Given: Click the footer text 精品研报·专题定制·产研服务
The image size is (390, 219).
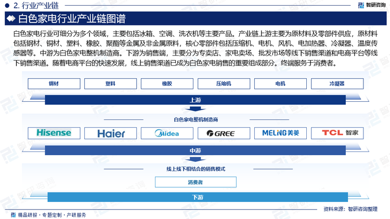Looking at the screenshot, I should [52, 215].
